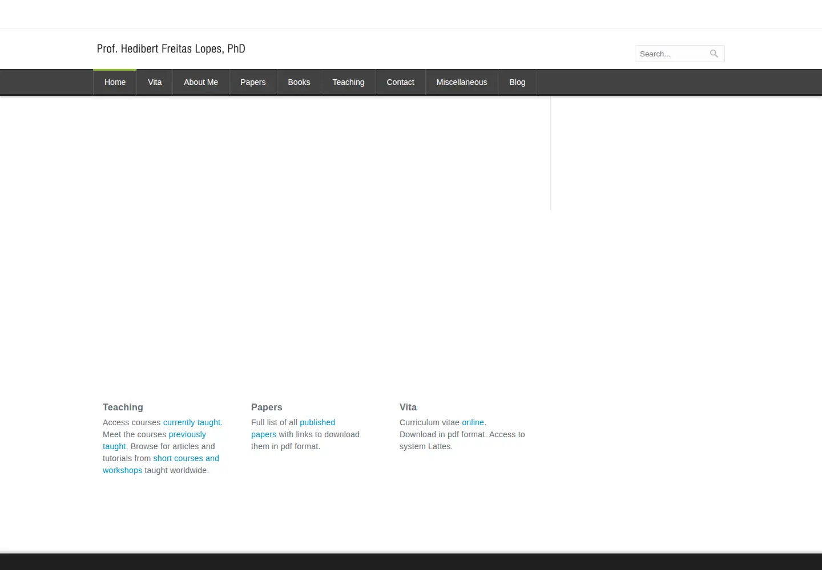The width and height of the screenshot is (822, 570).
Task: Click the site title Prof. Hedibert Freitas Lopes
Action: (171, 48)
